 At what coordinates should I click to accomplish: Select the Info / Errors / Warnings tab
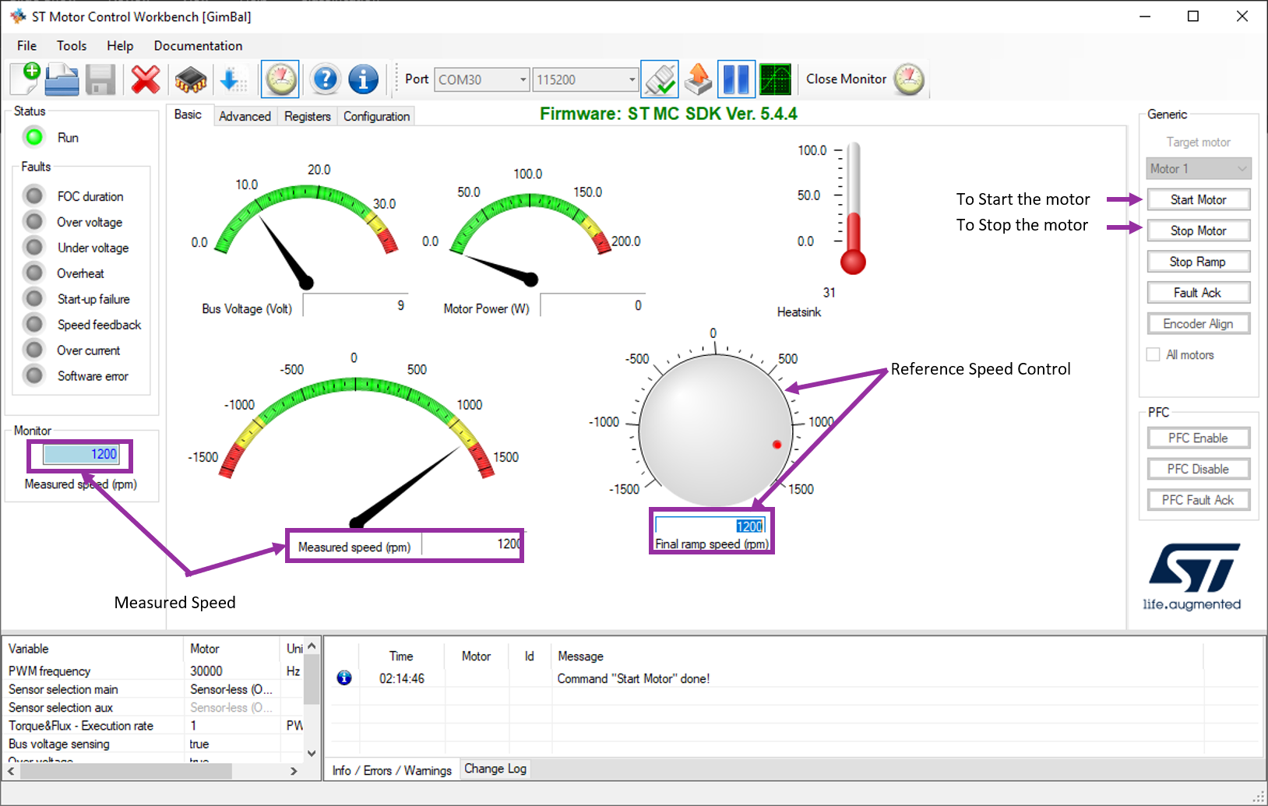pyautogui.click(x=392, y=770)
